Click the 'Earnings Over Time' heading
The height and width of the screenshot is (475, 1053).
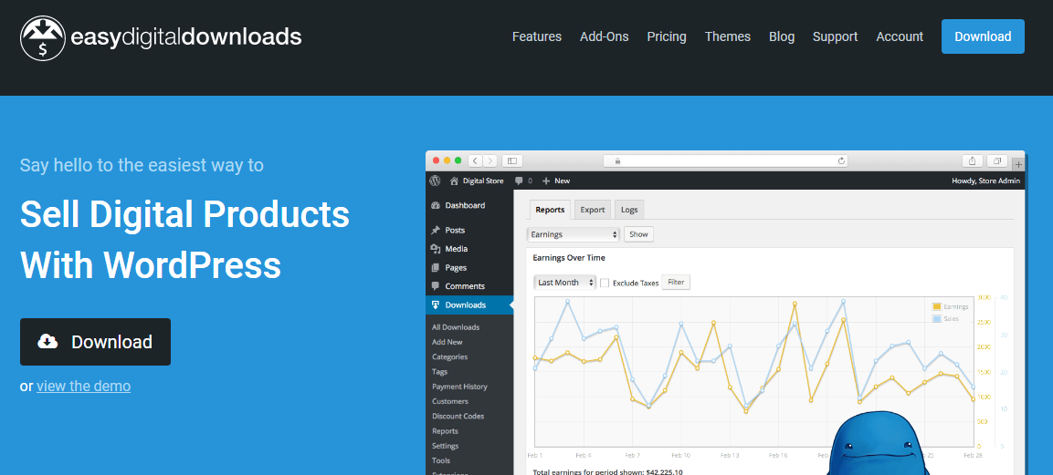[569, 257]
